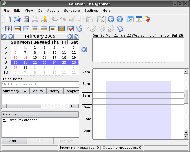Click the New To-do checkmark icon
This screenshot has width=190, height=152.
[x=148, y=19]
